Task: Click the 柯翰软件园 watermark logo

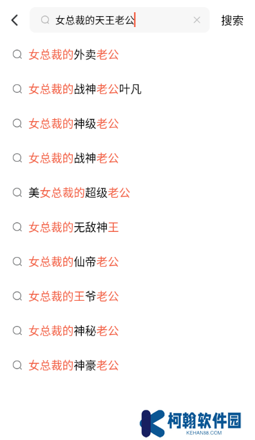Action: pyautogui.click(x=191, y=423)
